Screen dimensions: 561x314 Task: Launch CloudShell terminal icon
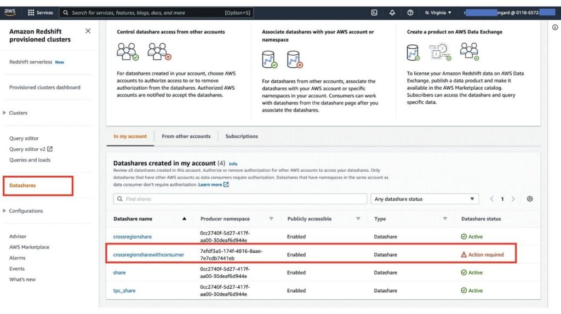point(374,13)
